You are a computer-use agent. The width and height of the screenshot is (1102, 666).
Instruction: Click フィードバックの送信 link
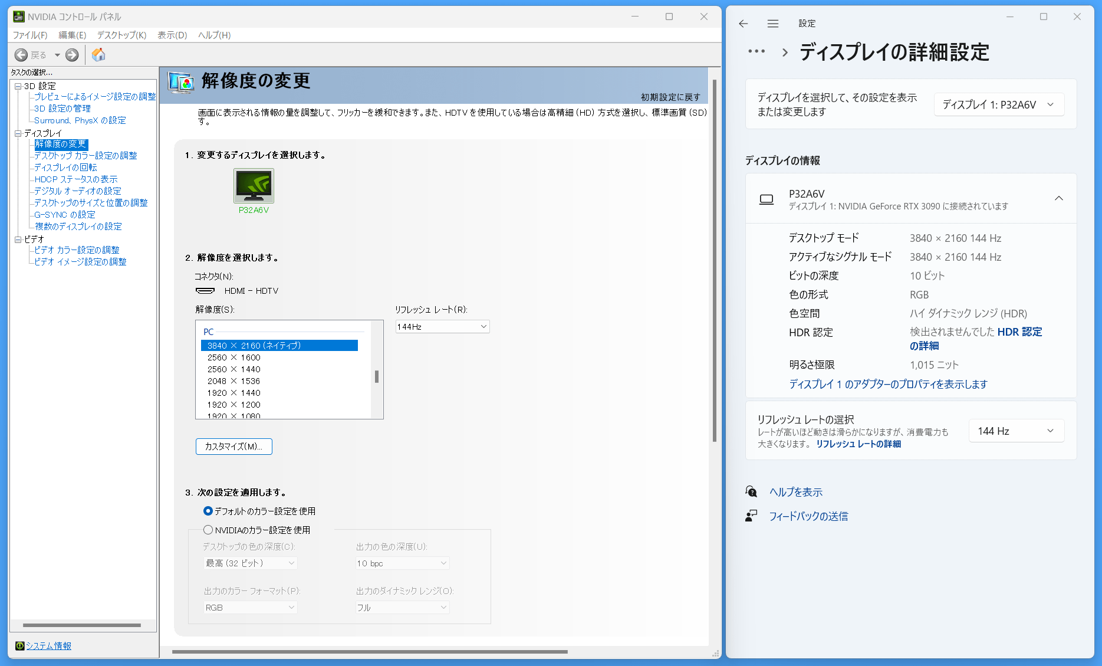(x=808, y=516)
